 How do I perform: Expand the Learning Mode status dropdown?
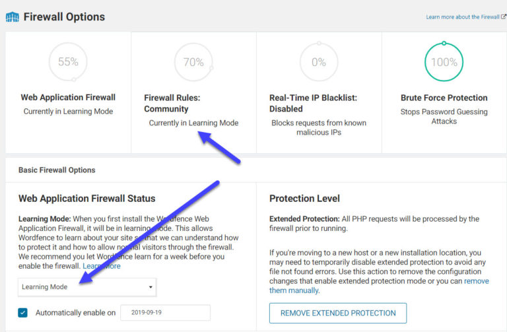(86, 287)
